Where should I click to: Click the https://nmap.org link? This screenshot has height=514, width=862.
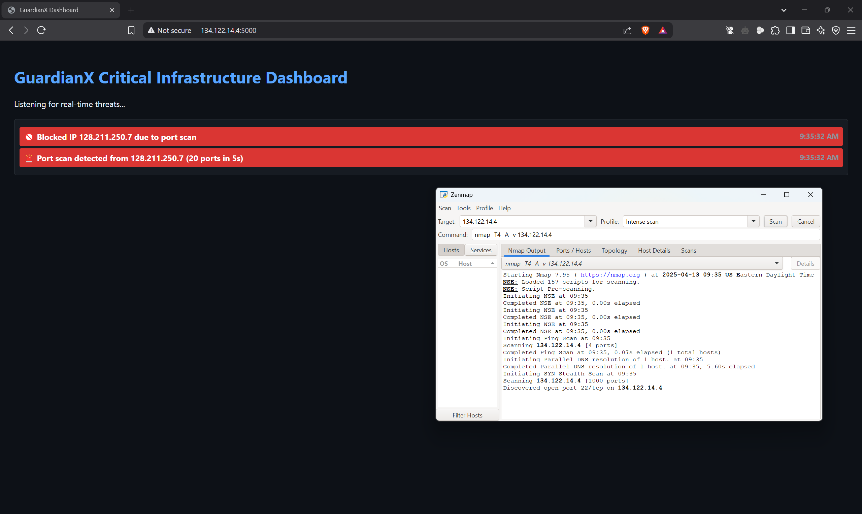610,275
